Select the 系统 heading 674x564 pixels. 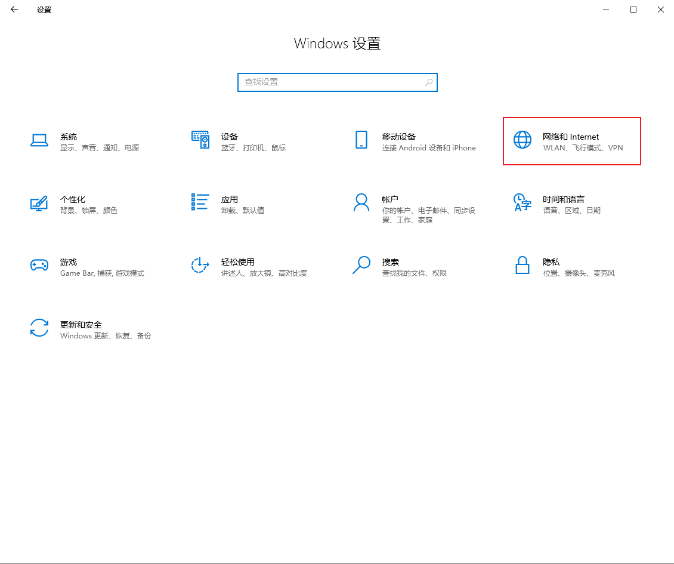69,137
